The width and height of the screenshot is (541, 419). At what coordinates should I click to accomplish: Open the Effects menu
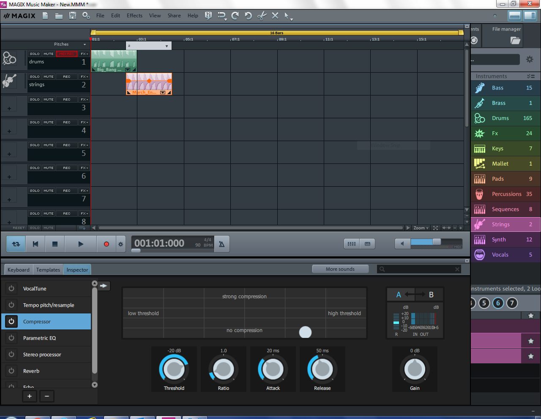coord(134,16)
